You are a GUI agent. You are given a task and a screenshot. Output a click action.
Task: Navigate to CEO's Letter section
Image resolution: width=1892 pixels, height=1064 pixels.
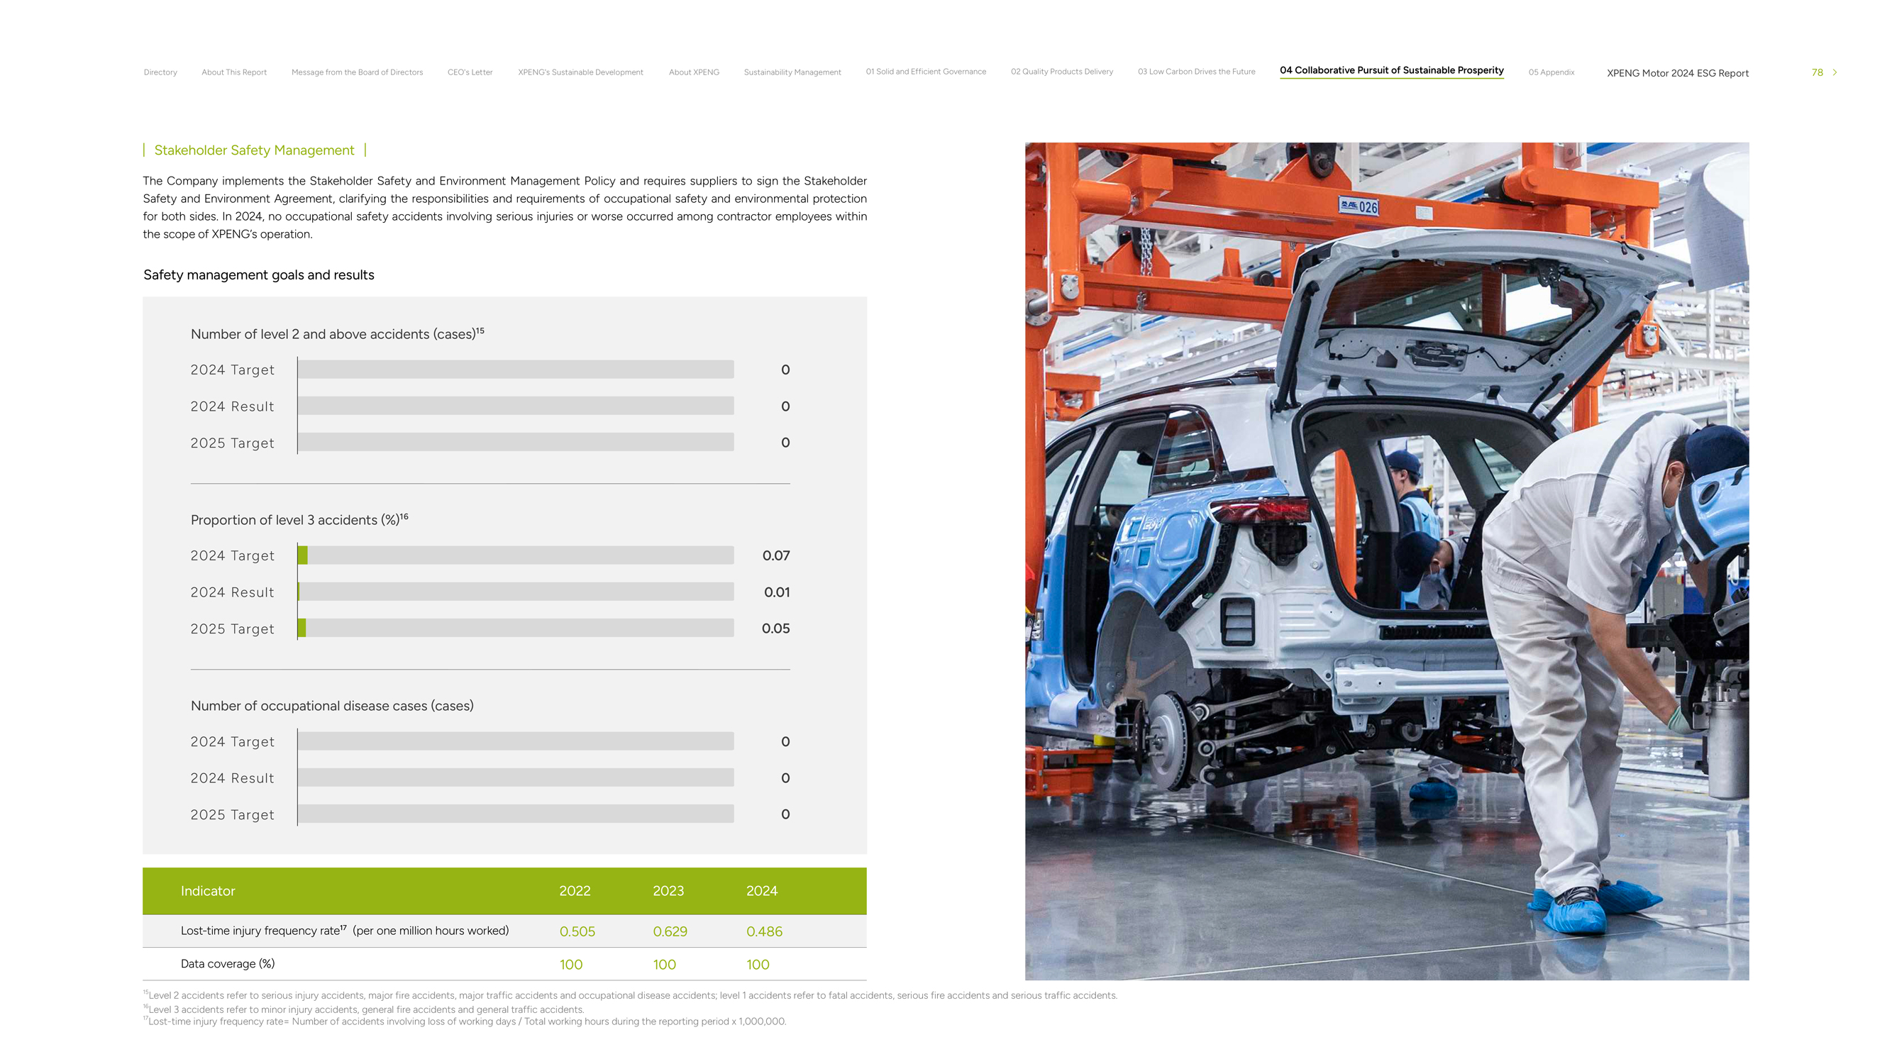[x=470, y=72]
